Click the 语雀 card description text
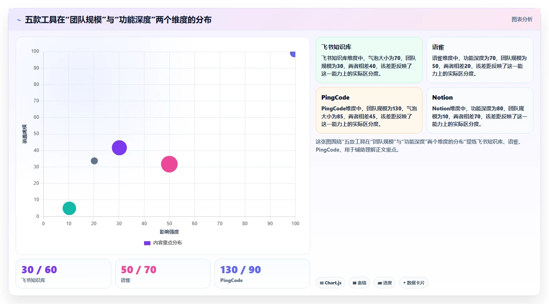 pyautogui.click(x=480, y=66)
